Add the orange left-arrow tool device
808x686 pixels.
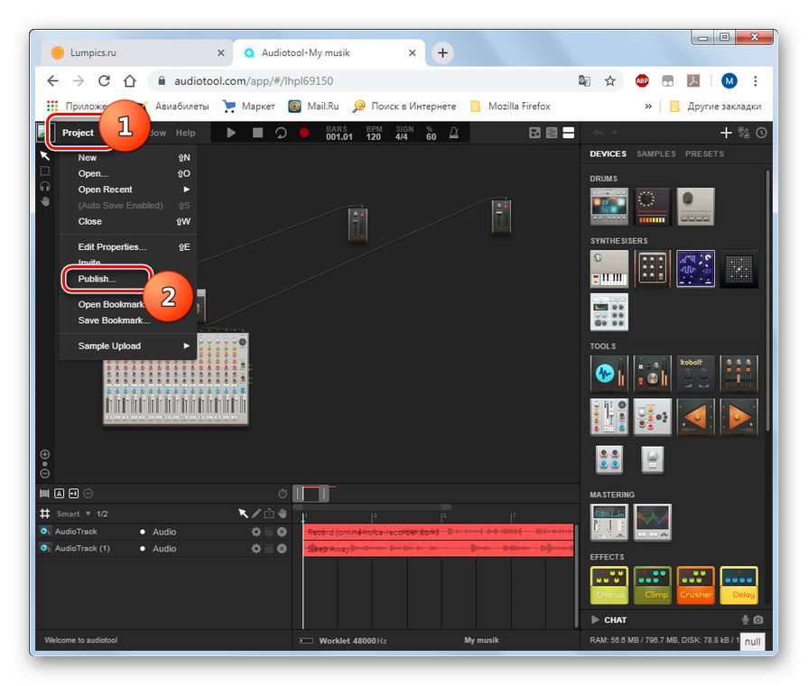[x=695, y=417]
